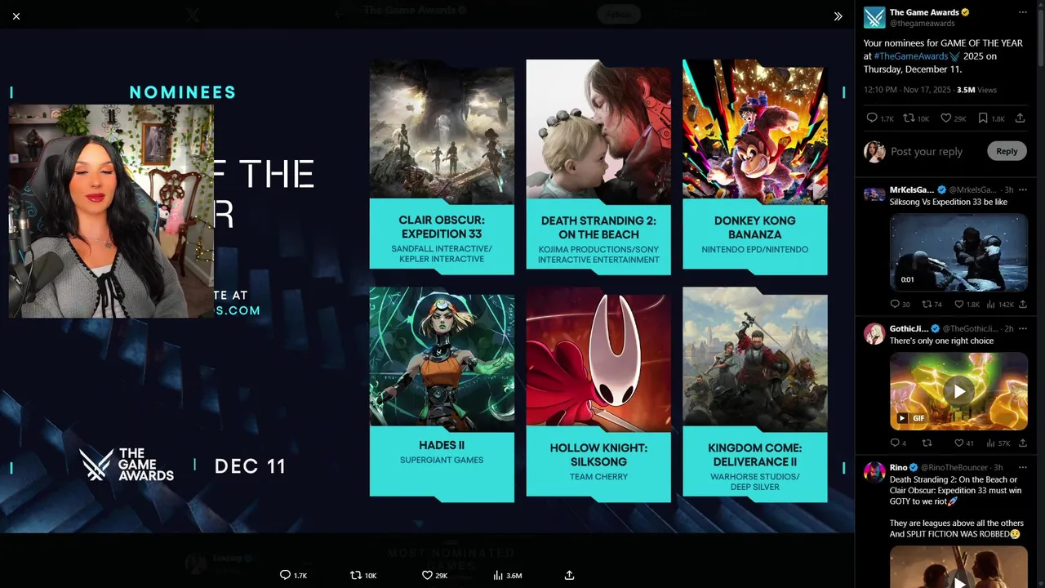Viewport: 1045px width, 588px height.
Task: Open more options on The Game Awards post
Action: [x=1022, y=12]
